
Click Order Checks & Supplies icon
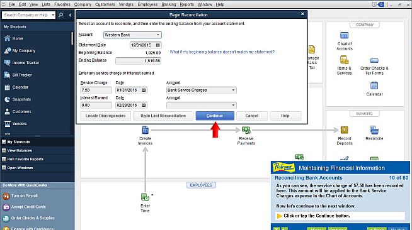point(6,218)
